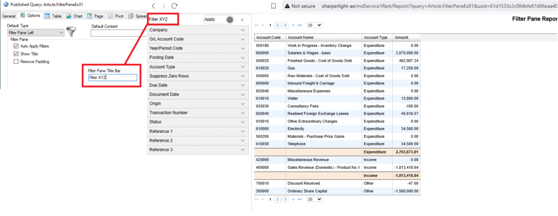This screenshot has height=216, width=558.
Task: Open page size dropdown in bottom pager
Action: click(314, 199)
